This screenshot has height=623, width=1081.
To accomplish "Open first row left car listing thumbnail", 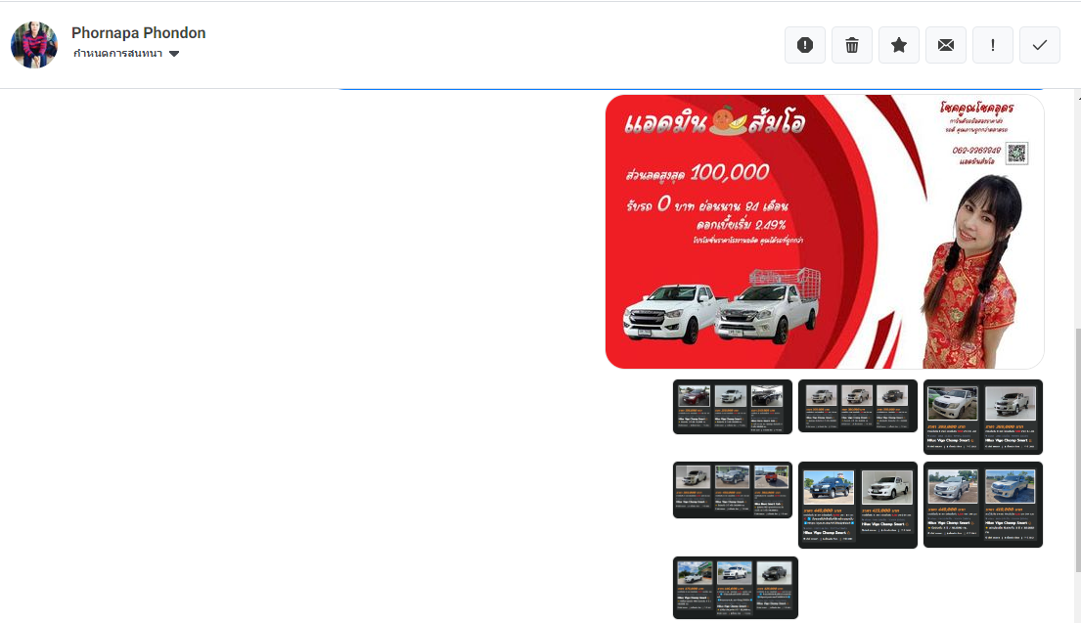I will tap(732, 407).
